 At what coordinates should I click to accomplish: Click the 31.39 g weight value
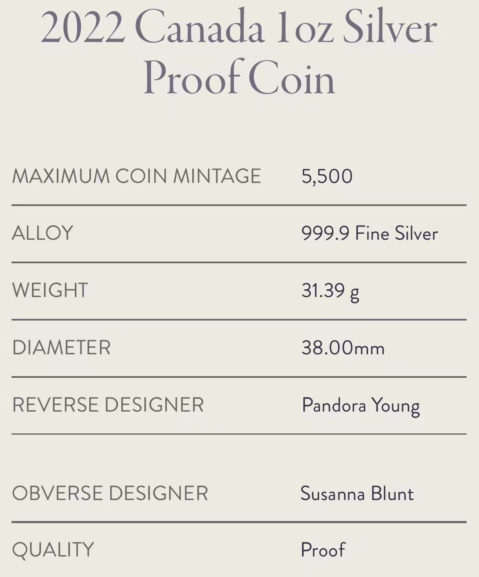[x=330, y=291]
